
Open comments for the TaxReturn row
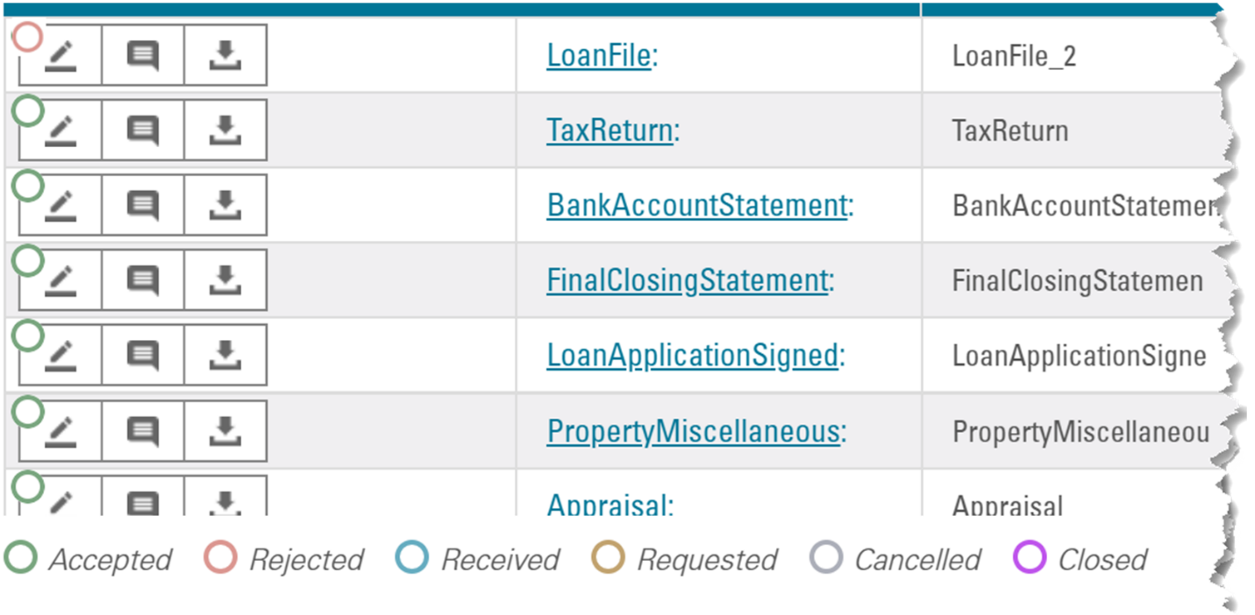pos(143,131)
